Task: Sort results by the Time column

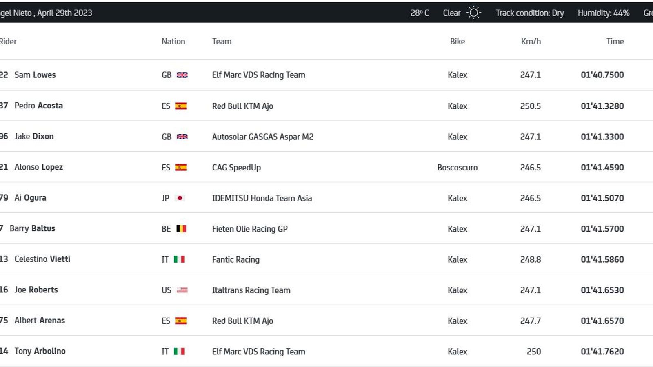Action: [x=615, y=41]
